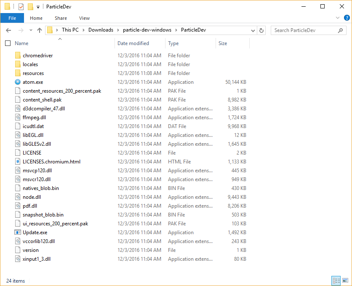This screenshot has height=286, width=352.
Task: Expand the ribbon with the chevron
Action: click(337, 18)
